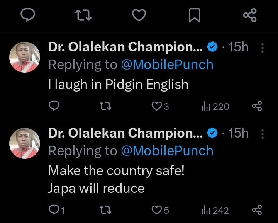The image size is (278, 223).
Task: Open author name on 'Make the country safe' reply
Action: tap(125, 133)
